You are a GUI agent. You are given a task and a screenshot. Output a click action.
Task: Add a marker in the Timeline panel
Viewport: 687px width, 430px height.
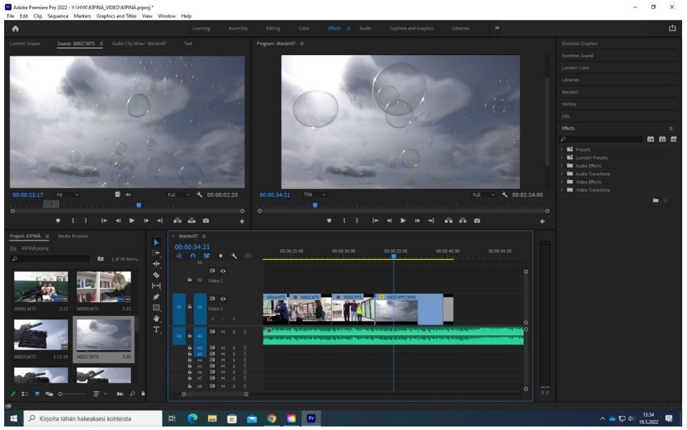[x=220, y=256]
